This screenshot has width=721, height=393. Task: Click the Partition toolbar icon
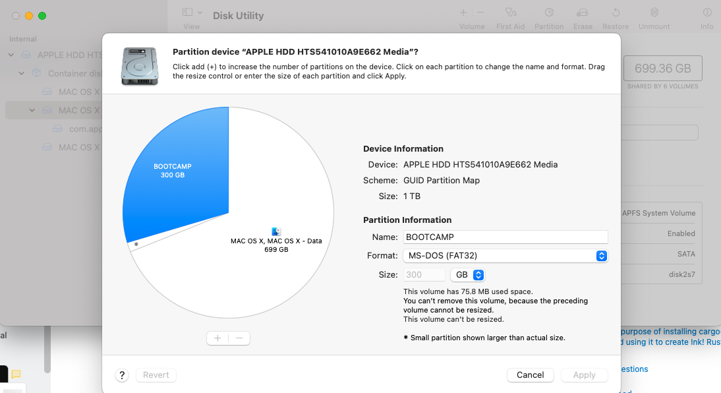(549, 13)
